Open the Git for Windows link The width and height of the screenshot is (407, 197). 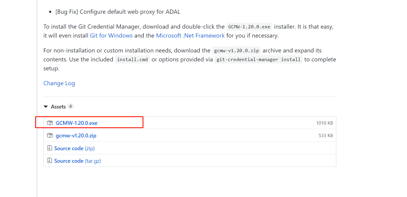click(111, 35)
